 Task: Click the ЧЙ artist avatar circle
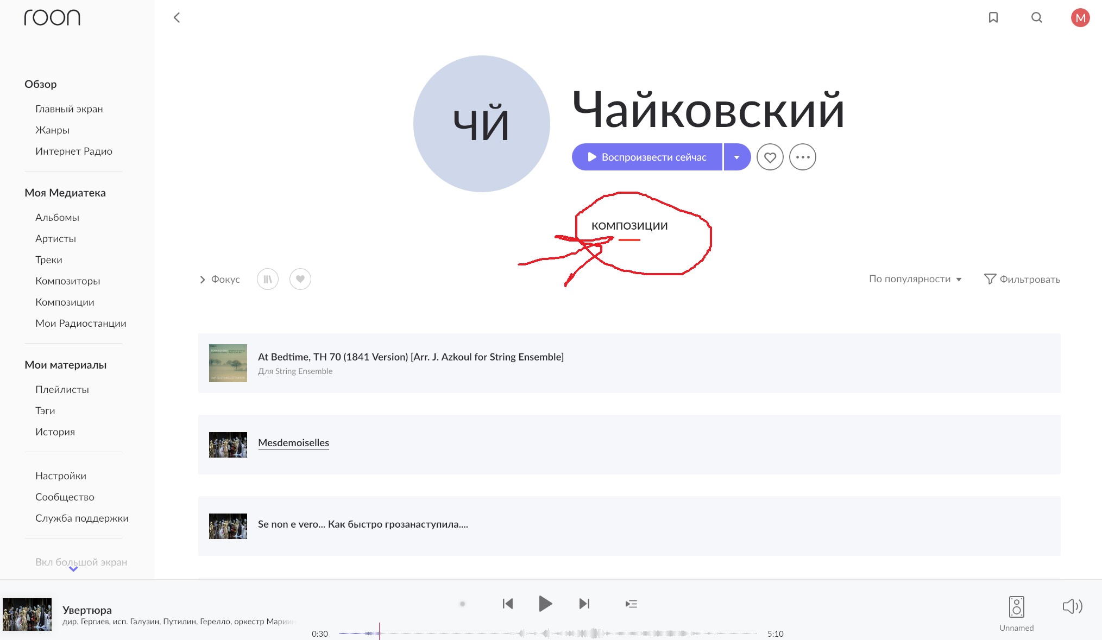(481, 124)
